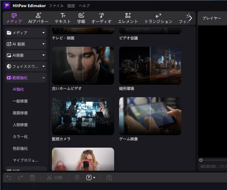The height and width of the screenshot is (190, 227).
Task: Switch to the テキスト tab
Action: [63, 18]
